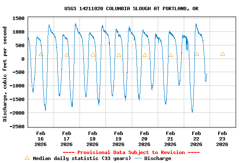Click the median triangle marker above Feb 17
Image resolution: width=245 pixels, height=163 pixels.
pyautogui.click(x=67, y=55)
